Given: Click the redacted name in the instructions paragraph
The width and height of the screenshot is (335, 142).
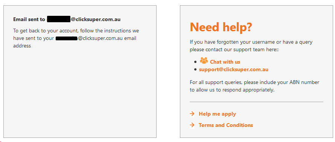Looking at the screenshot, I should (x=67, y=38).
